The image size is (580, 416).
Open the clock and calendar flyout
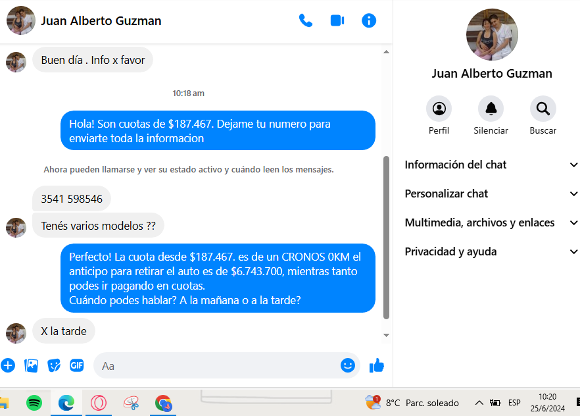point(547,403)
